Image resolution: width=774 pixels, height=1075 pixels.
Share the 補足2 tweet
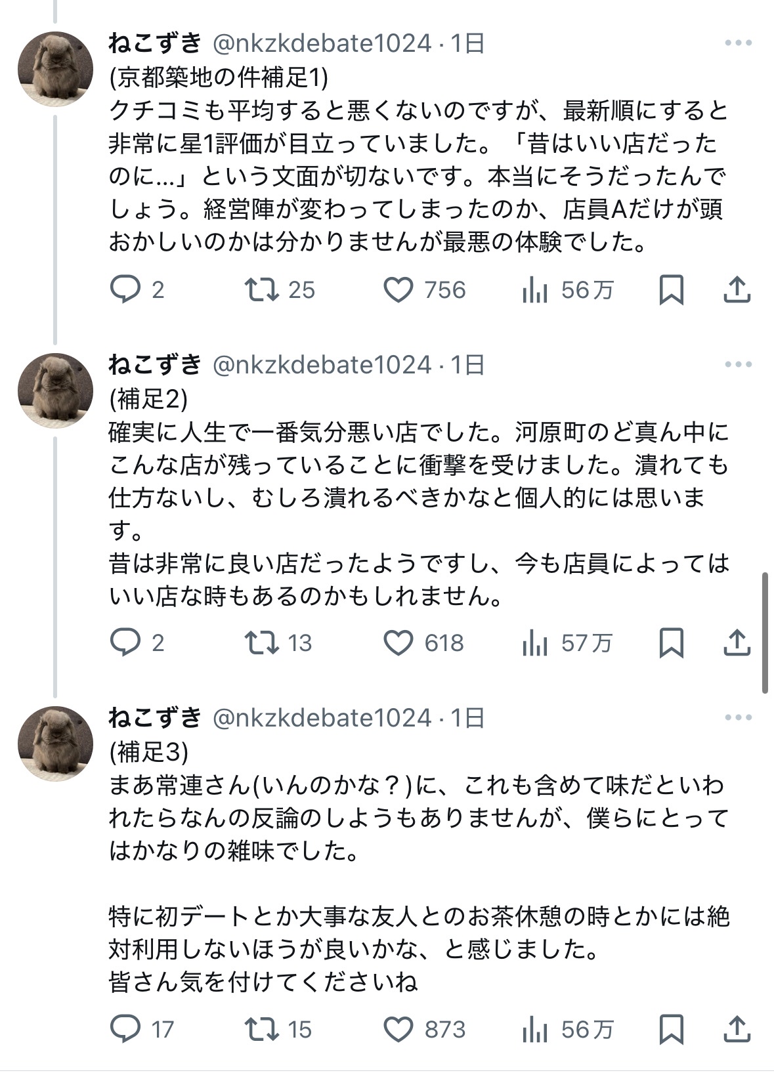(737, 643)
